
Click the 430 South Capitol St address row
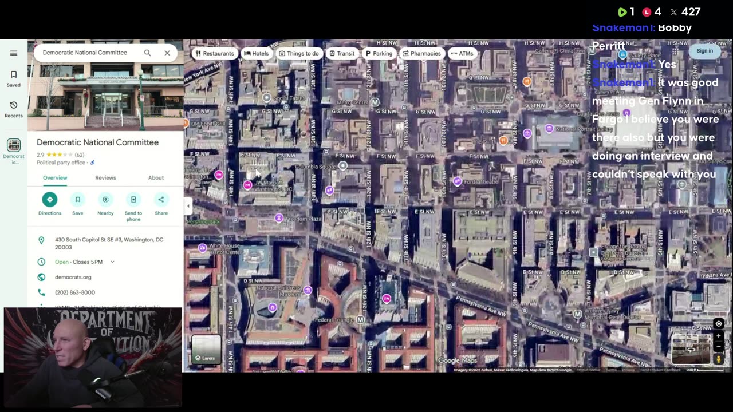(x=105, y=244)
